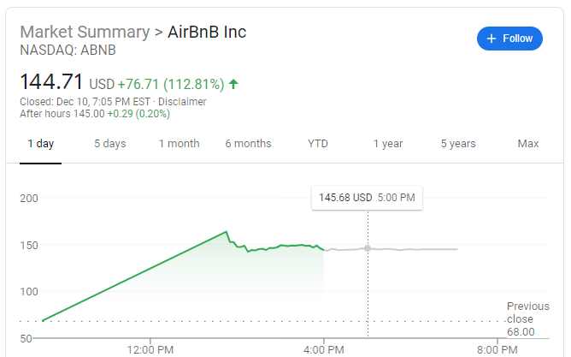Switch to the 6 months tab
The image size is (571, 357).
pos(248,144)
